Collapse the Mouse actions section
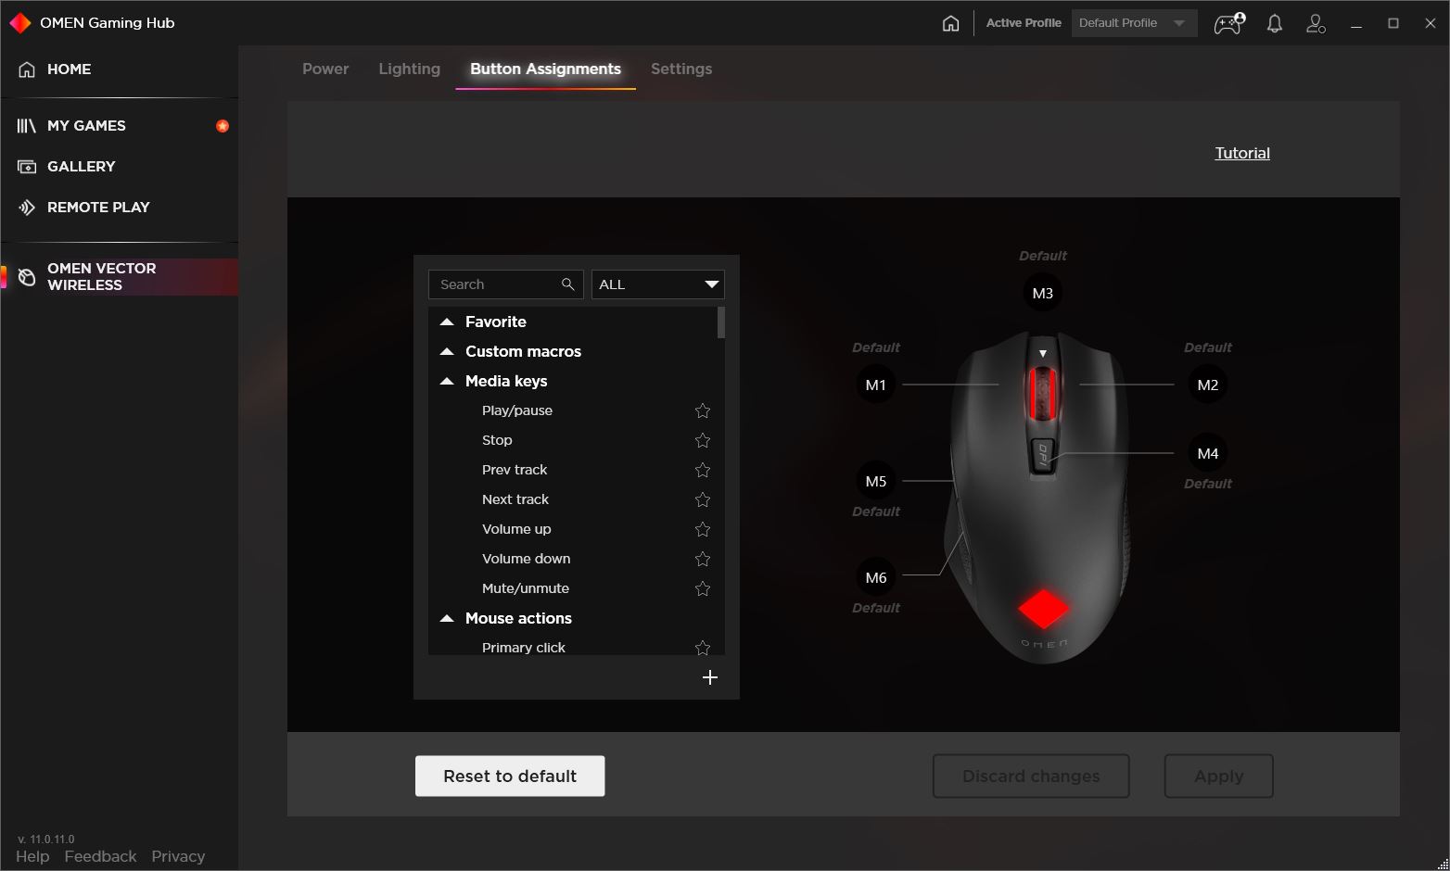Image resolution: width=1450 pixels, height=871 pixels. (x=447, y=618)
